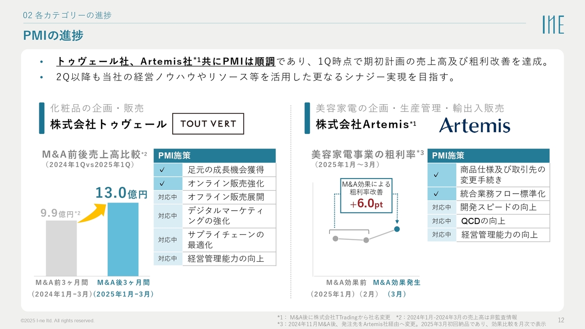Click the subtitle (2025年1月～3月)
The height and width of the screenshot is (329, 585).
pos(348,164)
